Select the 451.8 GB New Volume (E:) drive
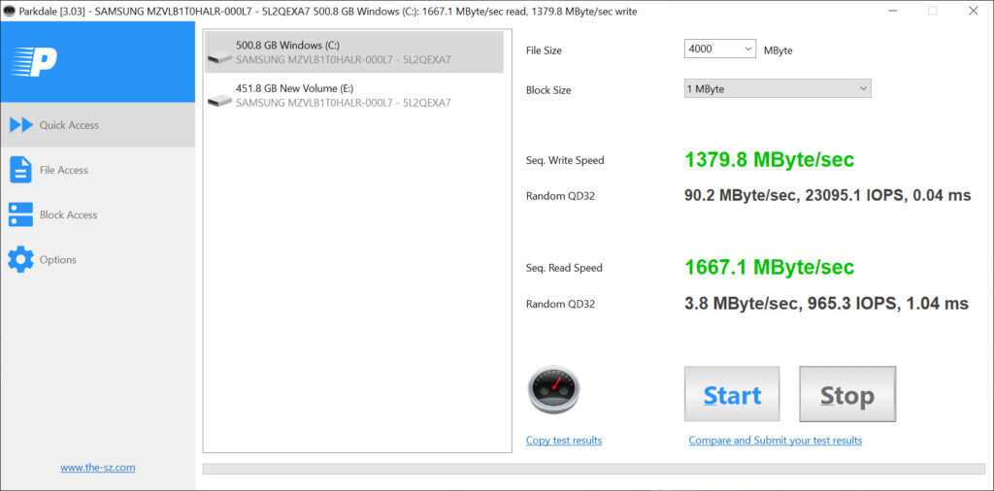The height and width of the screenshot is (491, 994). [x=354, y=95]
